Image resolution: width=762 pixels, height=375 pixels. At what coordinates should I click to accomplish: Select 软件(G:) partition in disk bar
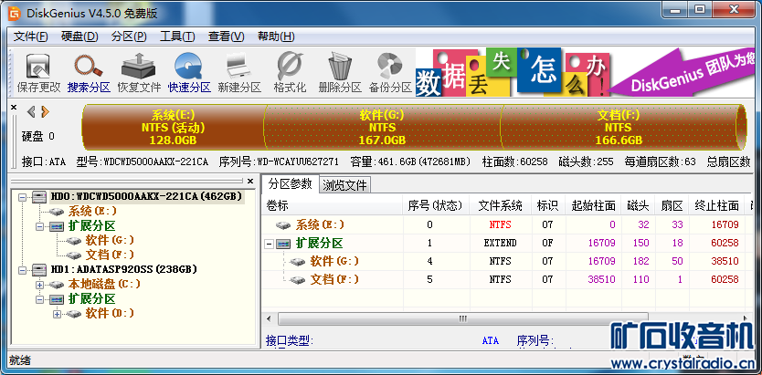pos(382,128)
